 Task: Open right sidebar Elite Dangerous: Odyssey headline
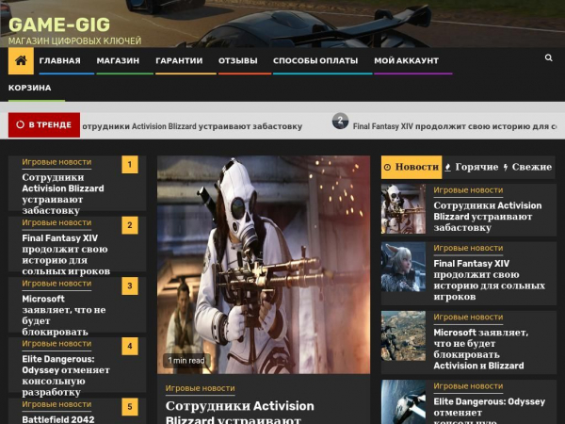(x=490, y=410)
